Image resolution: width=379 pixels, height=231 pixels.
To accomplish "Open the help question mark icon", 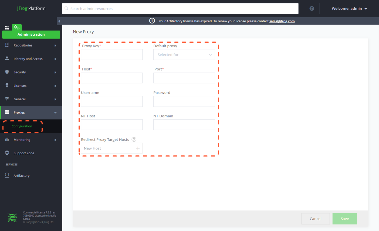I will [x=312, y=9].
